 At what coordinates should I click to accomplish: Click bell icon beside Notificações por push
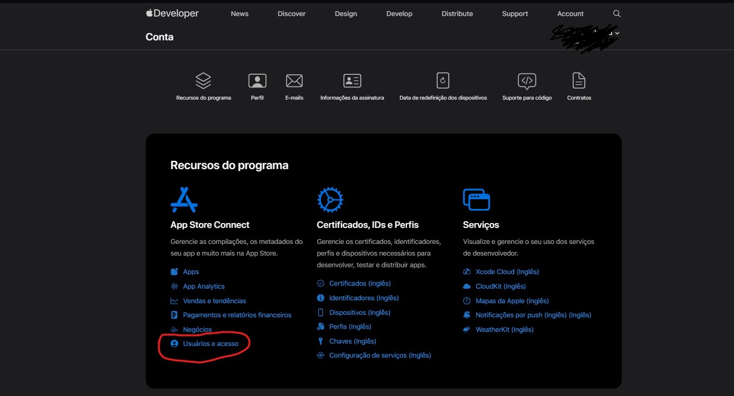pyautogui.click(x=467, y=315)
